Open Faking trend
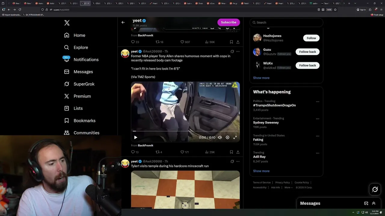The image size is (385, 216). [x=258, y=139]
